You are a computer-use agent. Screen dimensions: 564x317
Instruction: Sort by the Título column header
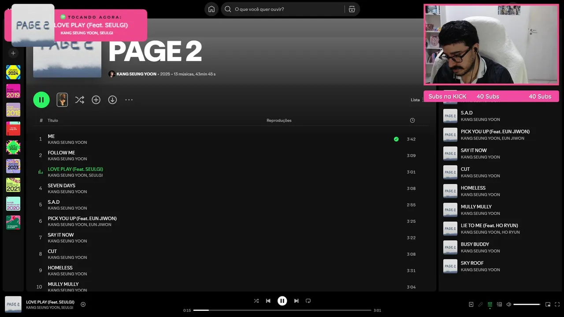pyautogui.click(x=53, y=120)
